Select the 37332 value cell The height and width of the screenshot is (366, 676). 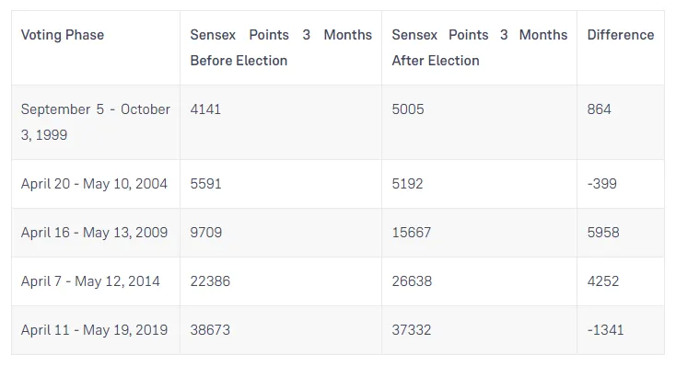[412, 330]
